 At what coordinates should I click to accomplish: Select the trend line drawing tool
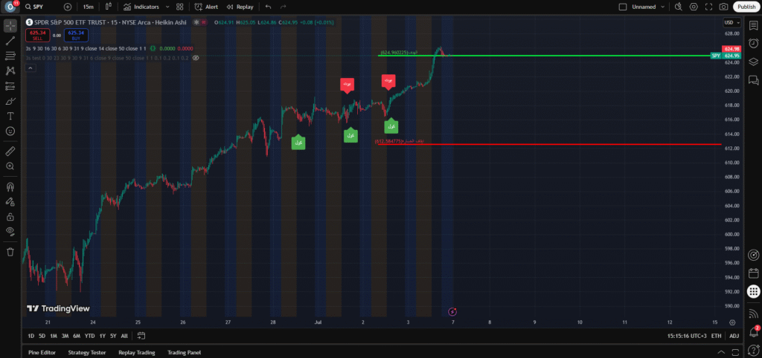[10, 41]
